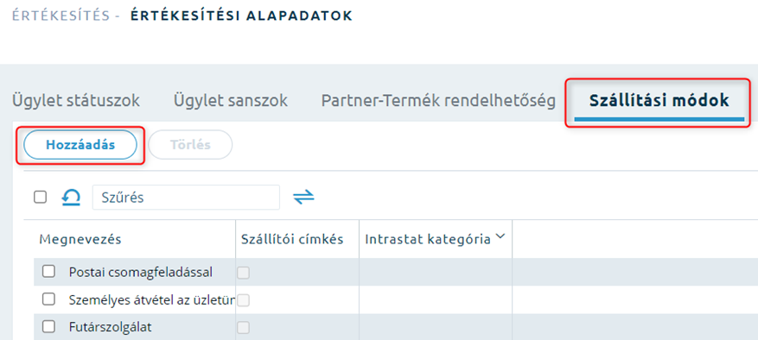
Task: Expand the Intrastat kategória column chevron
Action: 500,236
